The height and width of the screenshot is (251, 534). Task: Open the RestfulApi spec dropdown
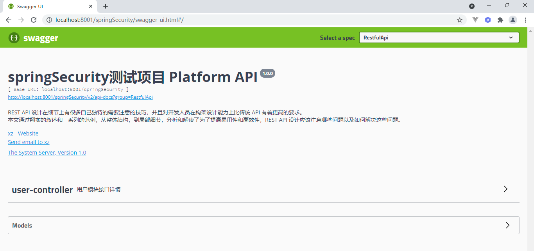click(x=439, y=37)
